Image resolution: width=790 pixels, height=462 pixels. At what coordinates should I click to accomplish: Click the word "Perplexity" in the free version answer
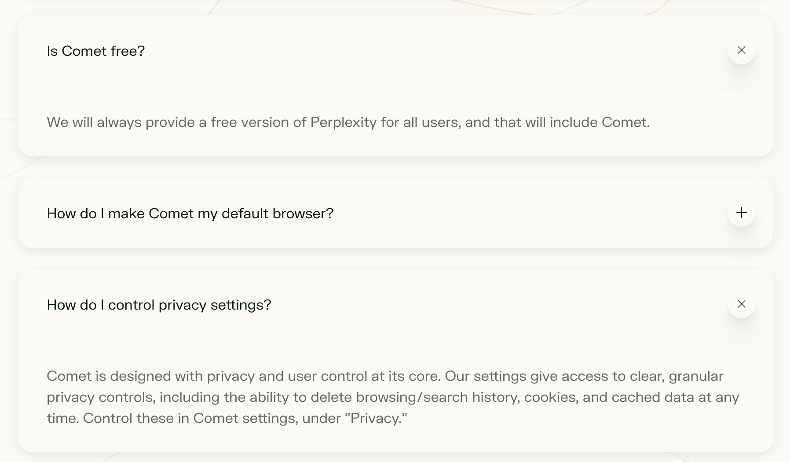pos(343,122)
